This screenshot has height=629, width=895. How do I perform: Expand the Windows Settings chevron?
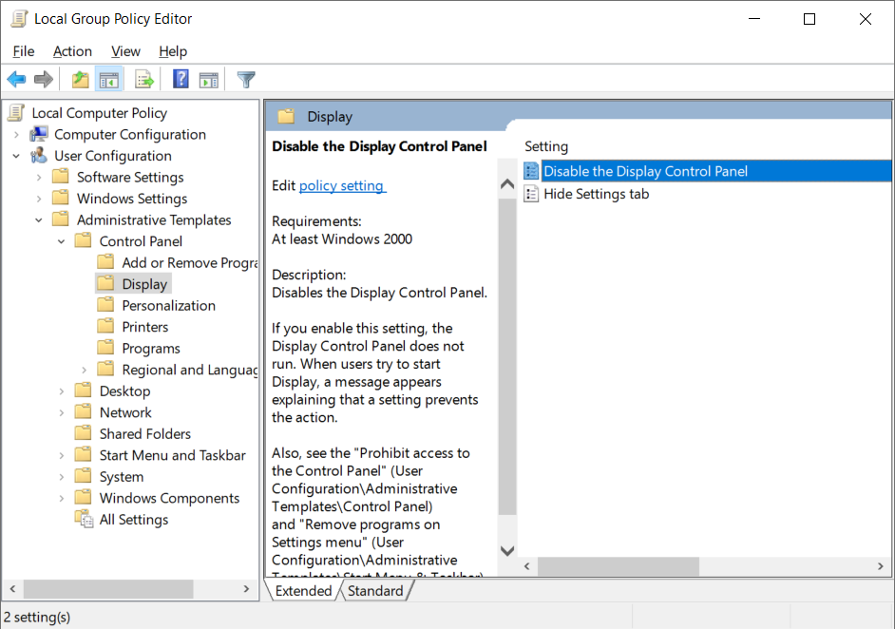[39, 199]
